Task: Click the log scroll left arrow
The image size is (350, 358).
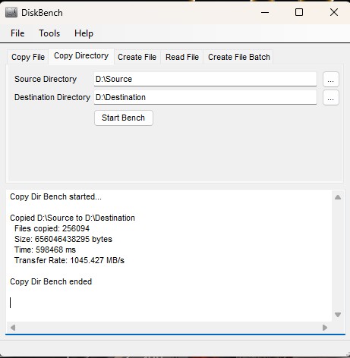Action: tap(13, 328)
